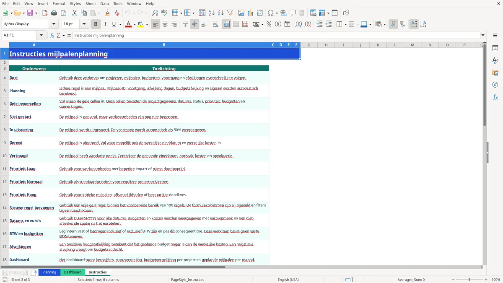Viewport: 503px width, 283px height.
Task: Save the document with the floppy icon
Action: 30,13
